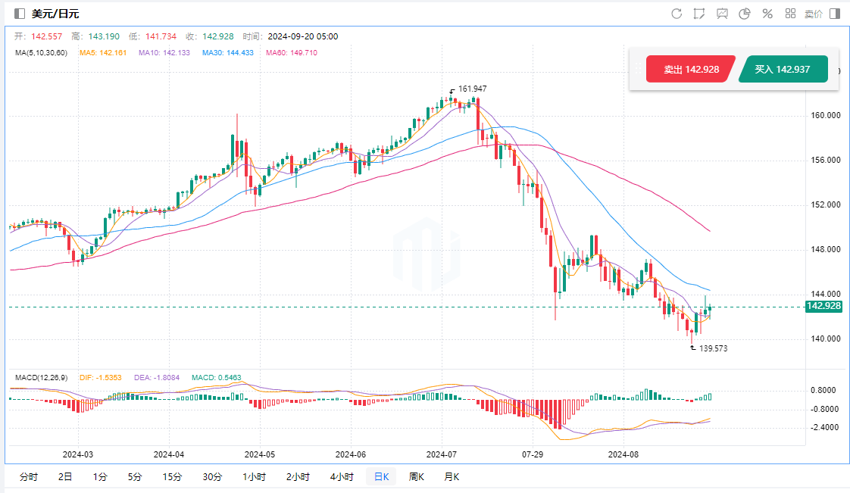Open MA(5,10,30,60) indicator settings
Viewport: 850px width, 493px height.
41,53
